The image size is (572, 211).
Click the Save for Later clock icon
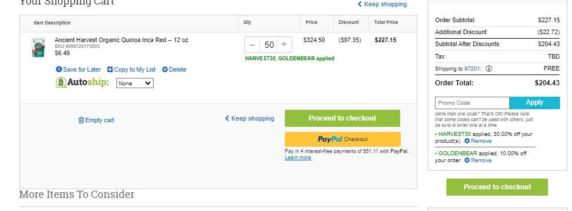[x=59, y=69]
